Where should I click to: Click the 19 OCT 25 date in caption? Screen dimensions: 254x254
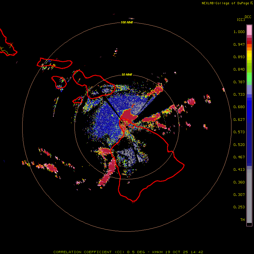click(x=177, y=252)
